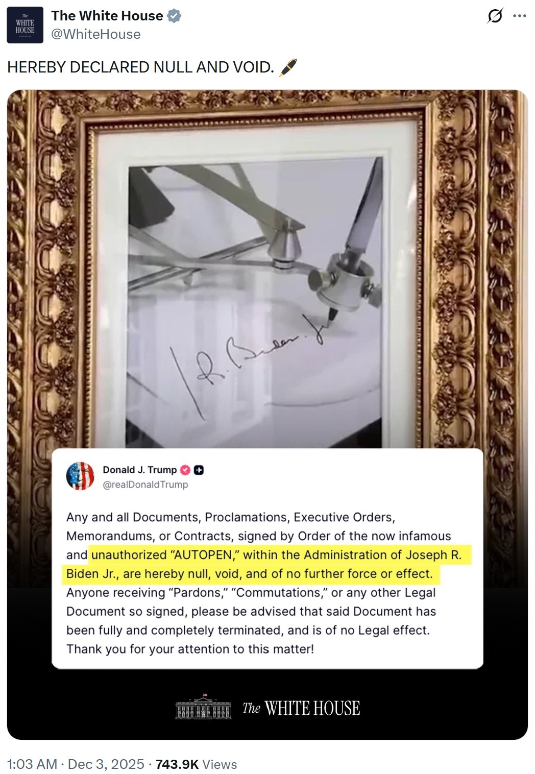Open the three-dot more options menu

click(519, 16)
